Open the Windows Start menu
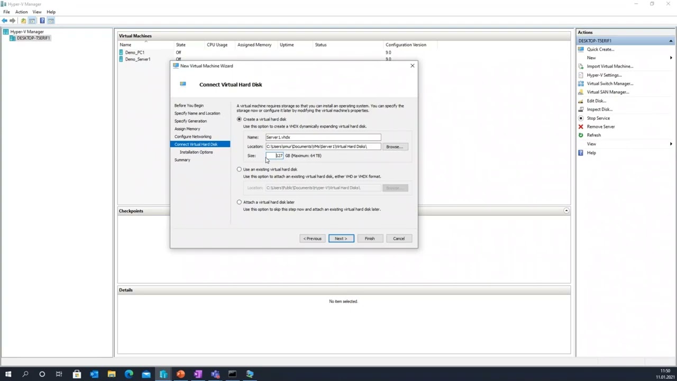The image size is (677, 381). point(8,374)
